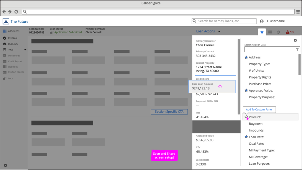Open the history clock panel tab
The width and height of the screenshot is (302, 170).
click(278, 32)
